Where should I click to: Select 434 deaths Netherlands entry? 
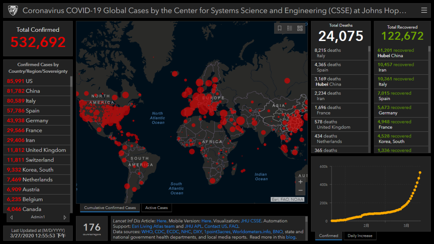point(340,139)
